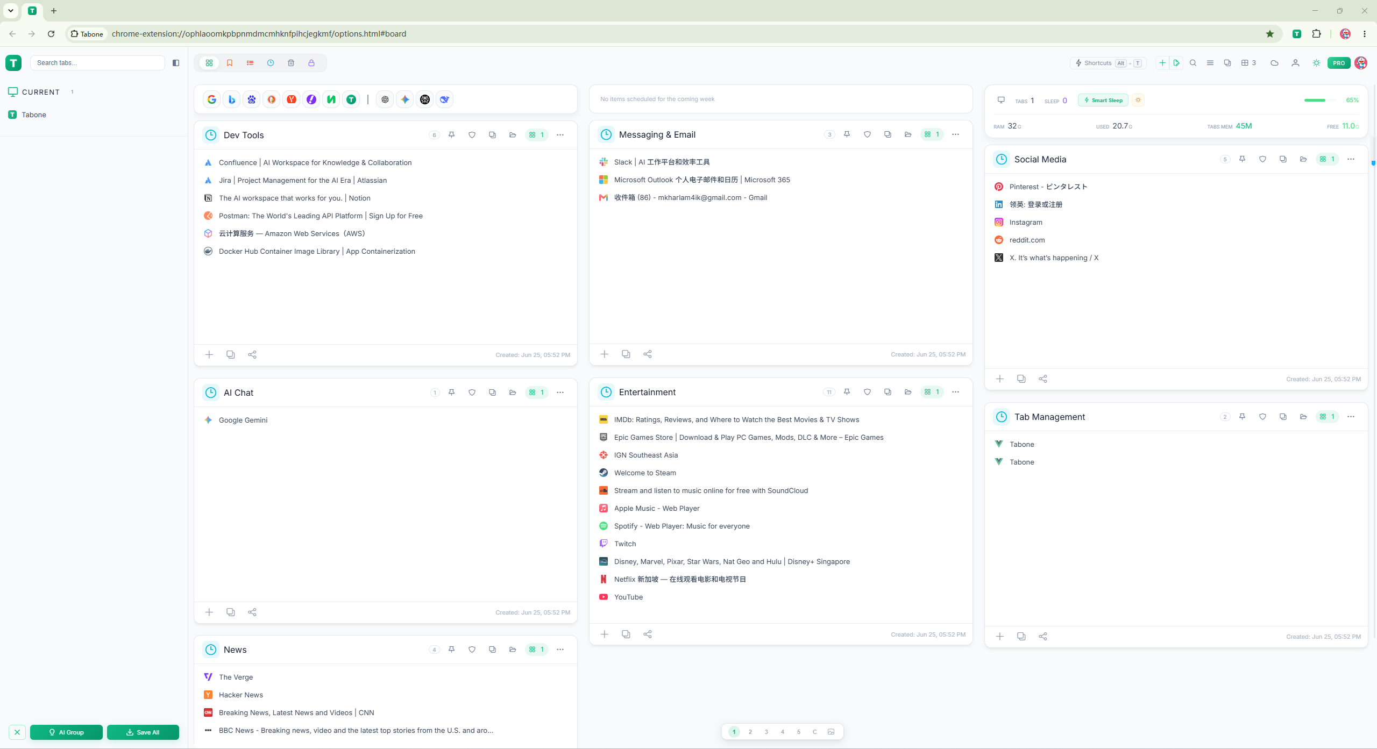The width and height of the screenshot is (1377, 749).
Task: Click the memory usage progress bar at 65%
Action: click(1319, 100)
